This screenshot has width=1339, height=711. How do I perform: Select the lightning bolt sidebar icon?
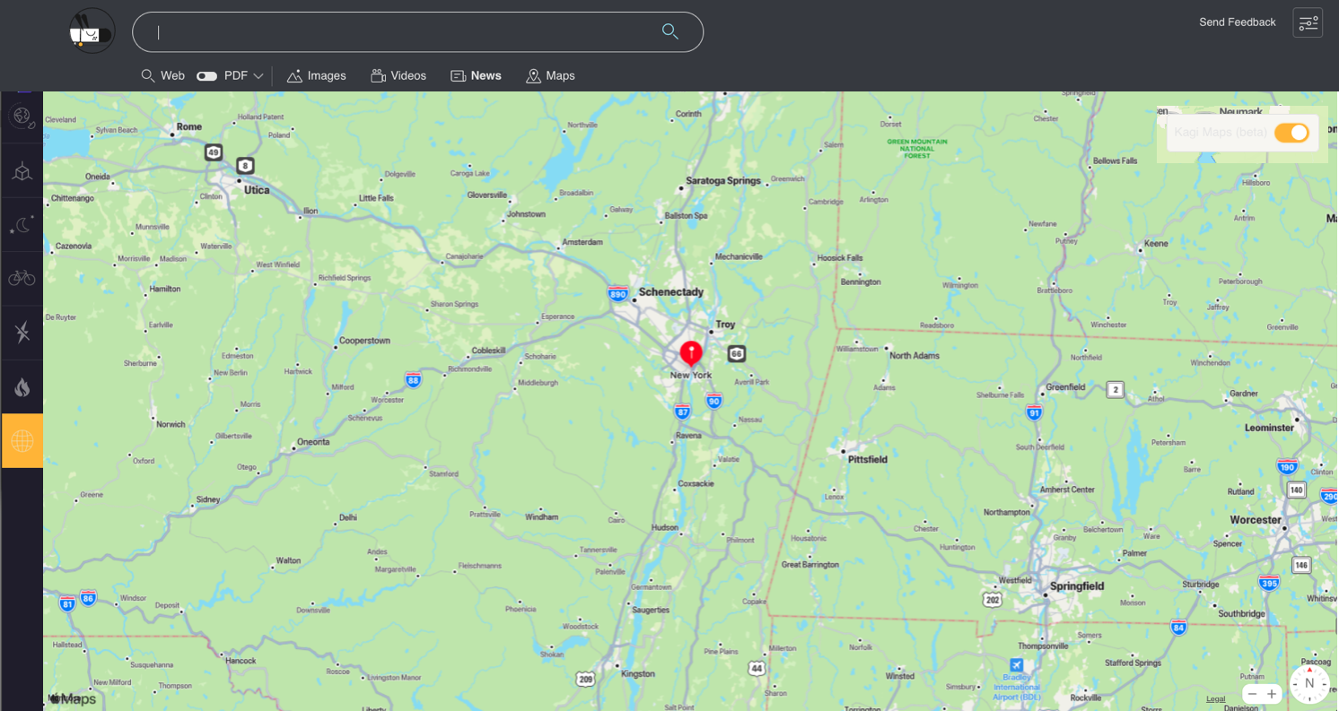coord(22,333)
